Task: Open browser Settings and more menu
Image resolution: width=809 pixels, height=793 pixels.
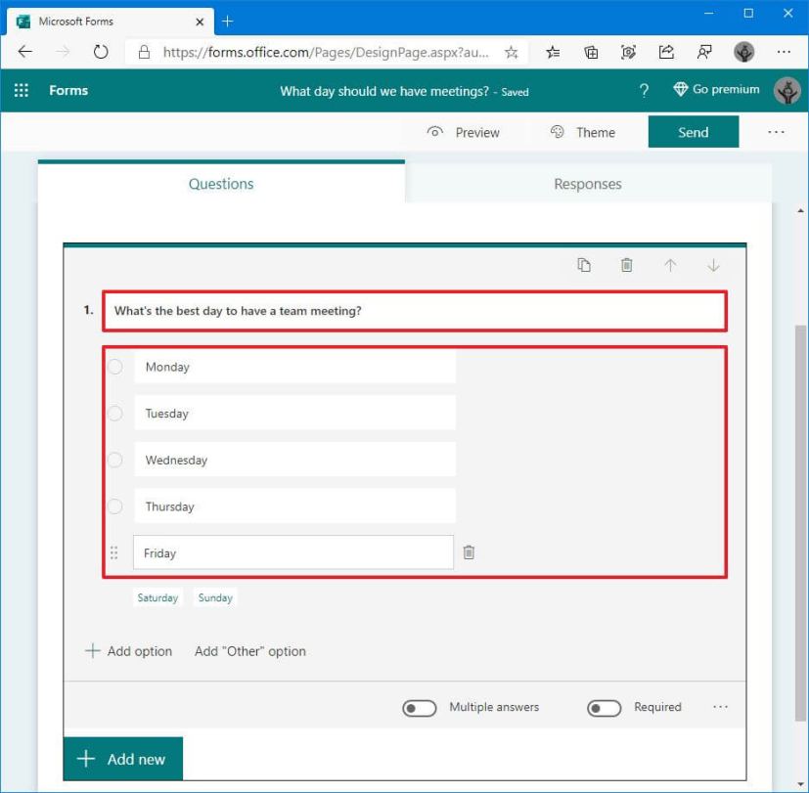Action: (784, 52)
